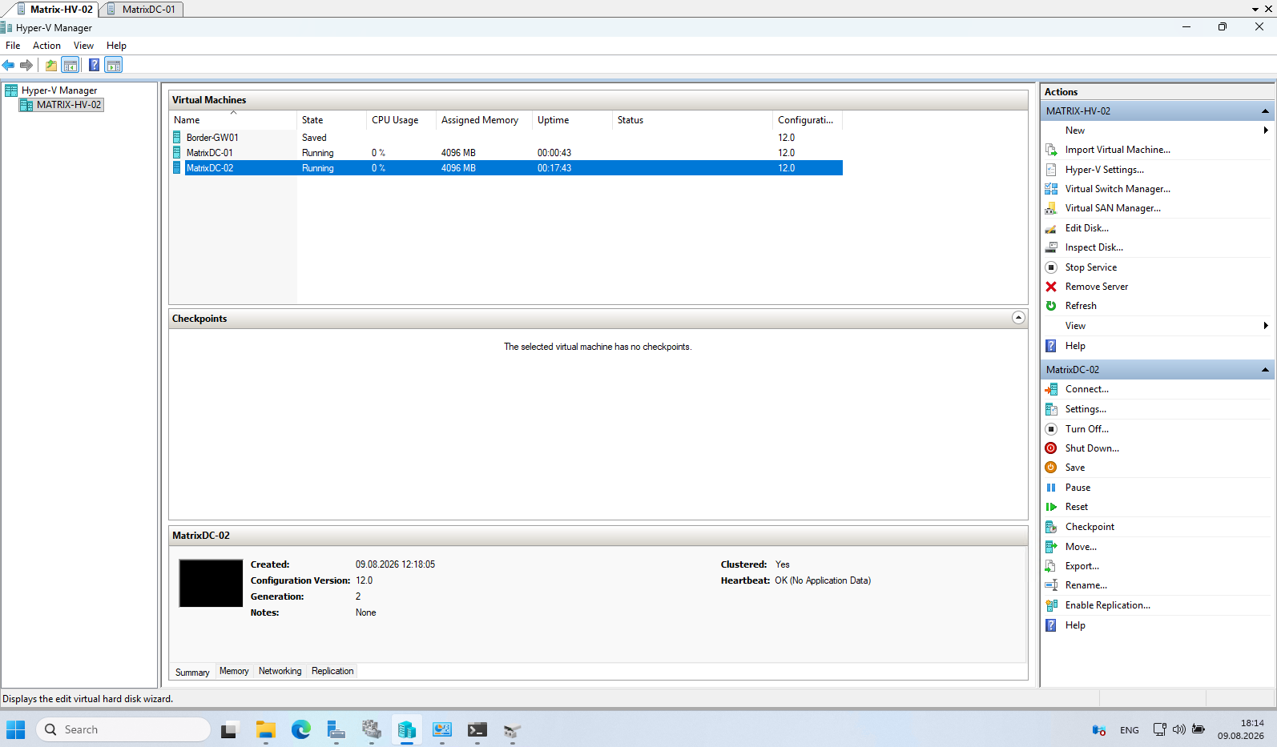1277x747 pixels.
Task: Click the red Shut Down icon
Action: pyautogui.click(x=1051, y=448)
